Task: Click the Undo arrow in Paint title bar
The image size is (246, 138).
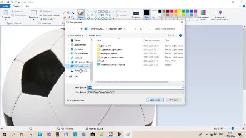Action: click(x=12, y=2)
